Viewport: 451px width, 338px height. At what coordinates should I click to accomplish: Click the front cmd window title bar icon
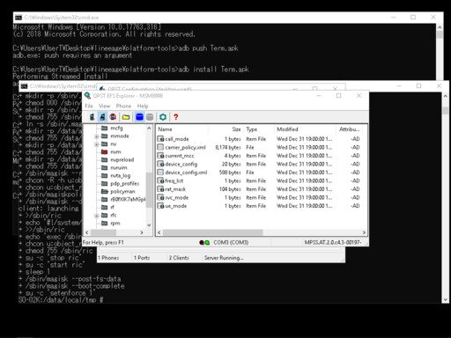[x=25, y=86]
